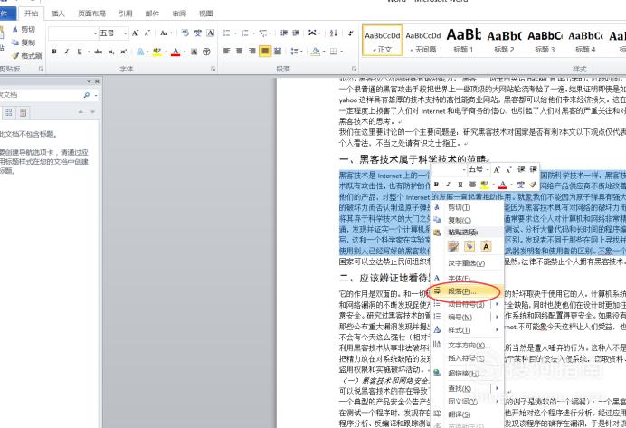The image size is (626, 428).
Task: Toggle Strikethrough in the ribbon
Action: tap(99, 52)
